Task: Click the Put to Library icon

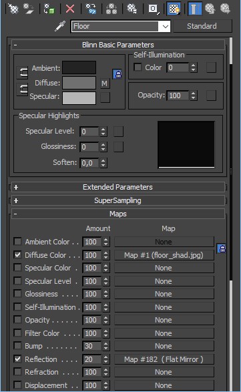Action: (132, 9)
